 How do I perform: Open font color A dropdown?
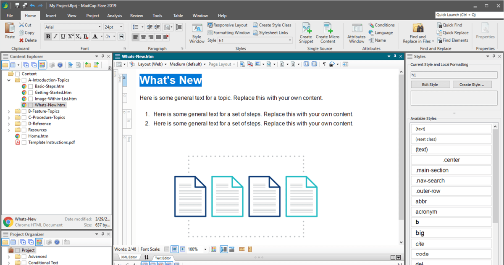pyautogui.click(x=102, y=37)
